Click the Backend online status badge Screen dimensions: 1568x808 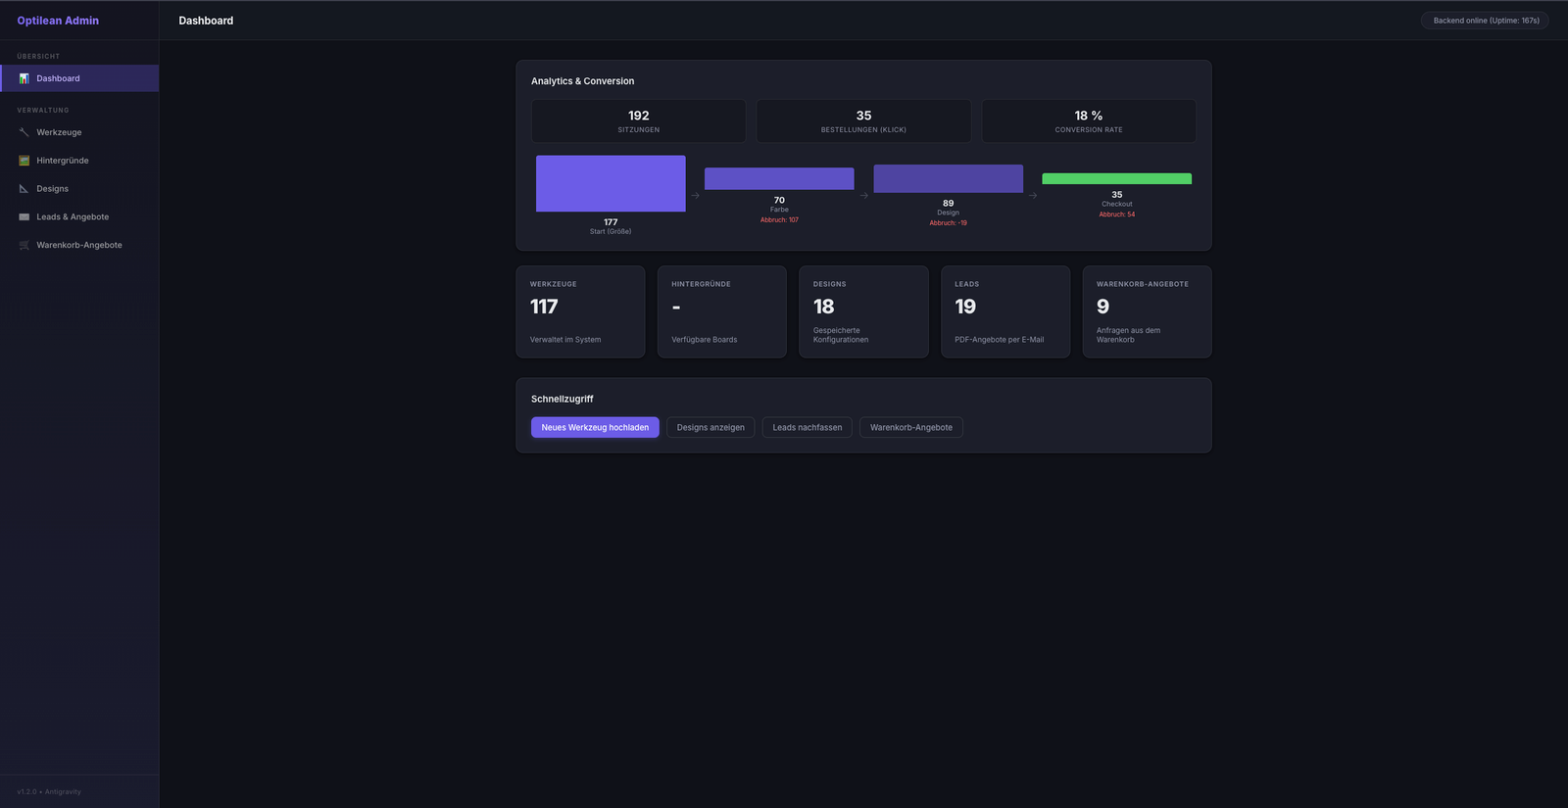(x=1486, y=21)
